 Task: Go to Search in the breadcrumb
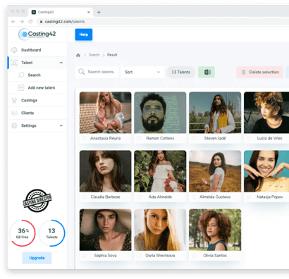(94, 55)
